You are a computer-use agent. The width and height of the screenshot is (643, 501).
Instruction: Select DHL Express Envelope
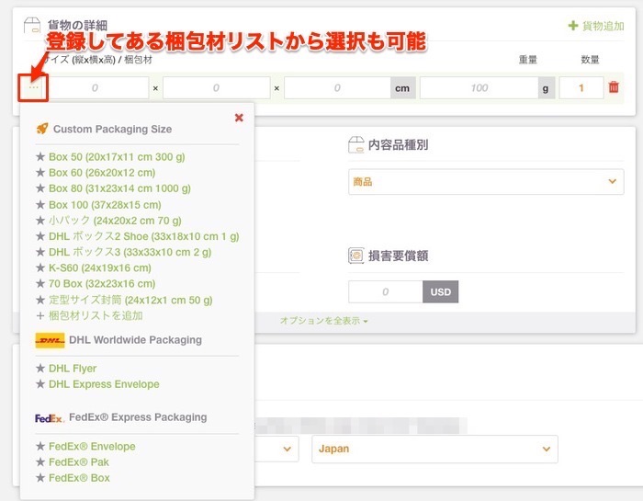click(x=104, y=384)
